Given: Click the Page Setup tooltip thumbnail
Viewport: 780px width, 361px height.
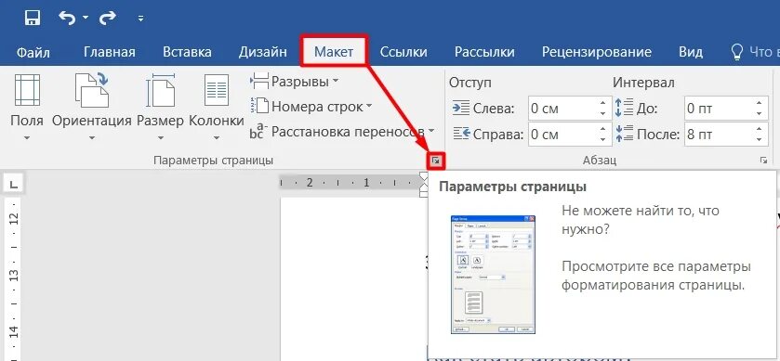Looking at the screenshot, I should pos(493,274).
